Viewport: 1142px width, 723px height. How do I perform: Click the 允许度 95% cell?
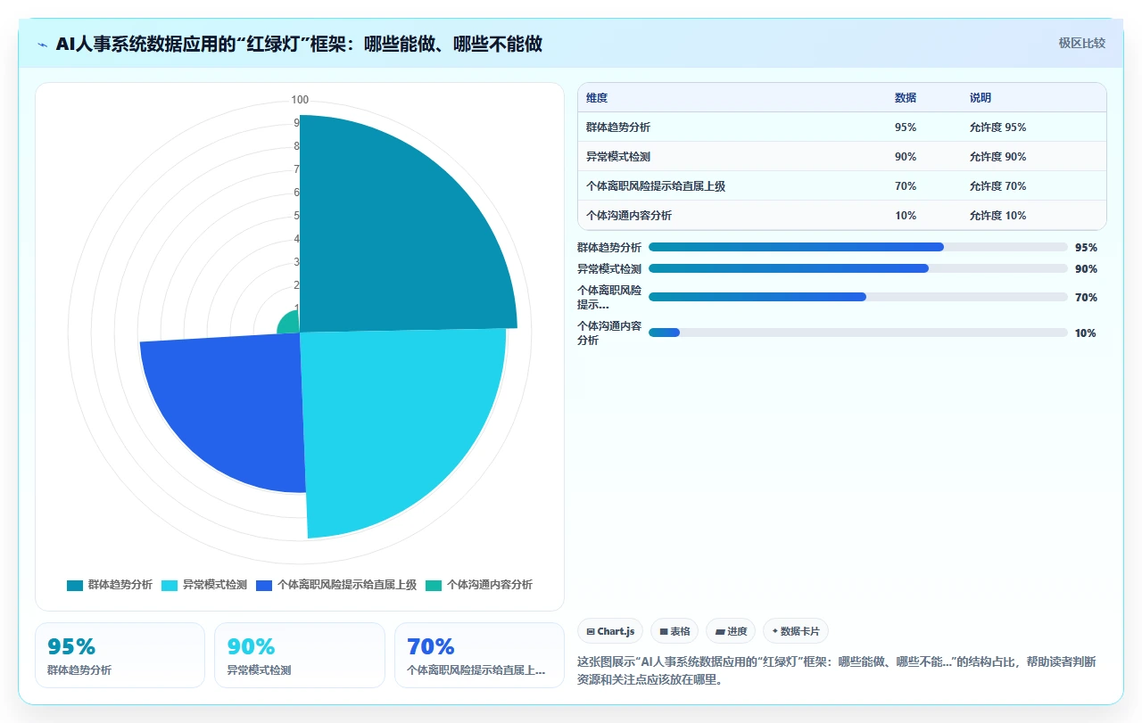coord(997,127)
